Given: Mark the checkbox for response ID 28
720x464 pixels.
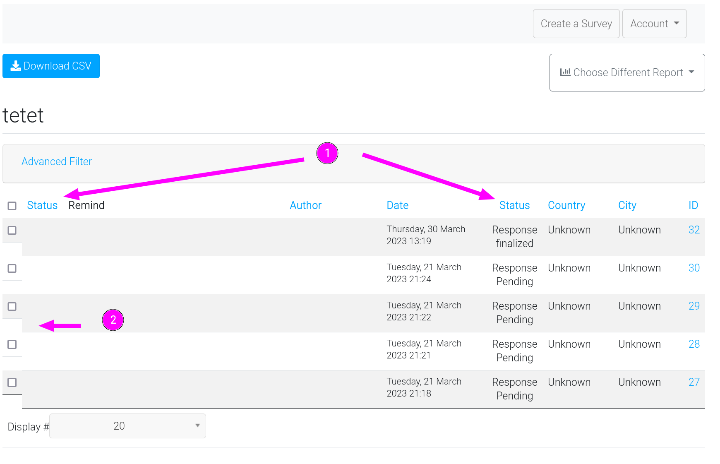Looking at the screenshot, I should click(x=12, y=344).
